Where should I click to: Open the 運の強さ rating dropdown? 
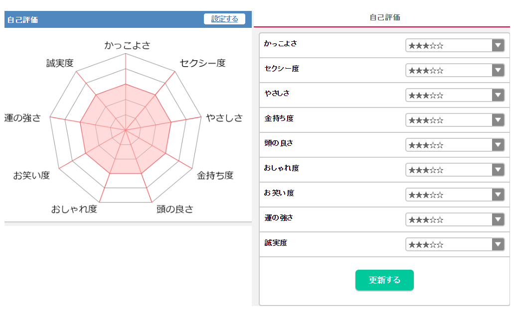[x=454, y=219]
